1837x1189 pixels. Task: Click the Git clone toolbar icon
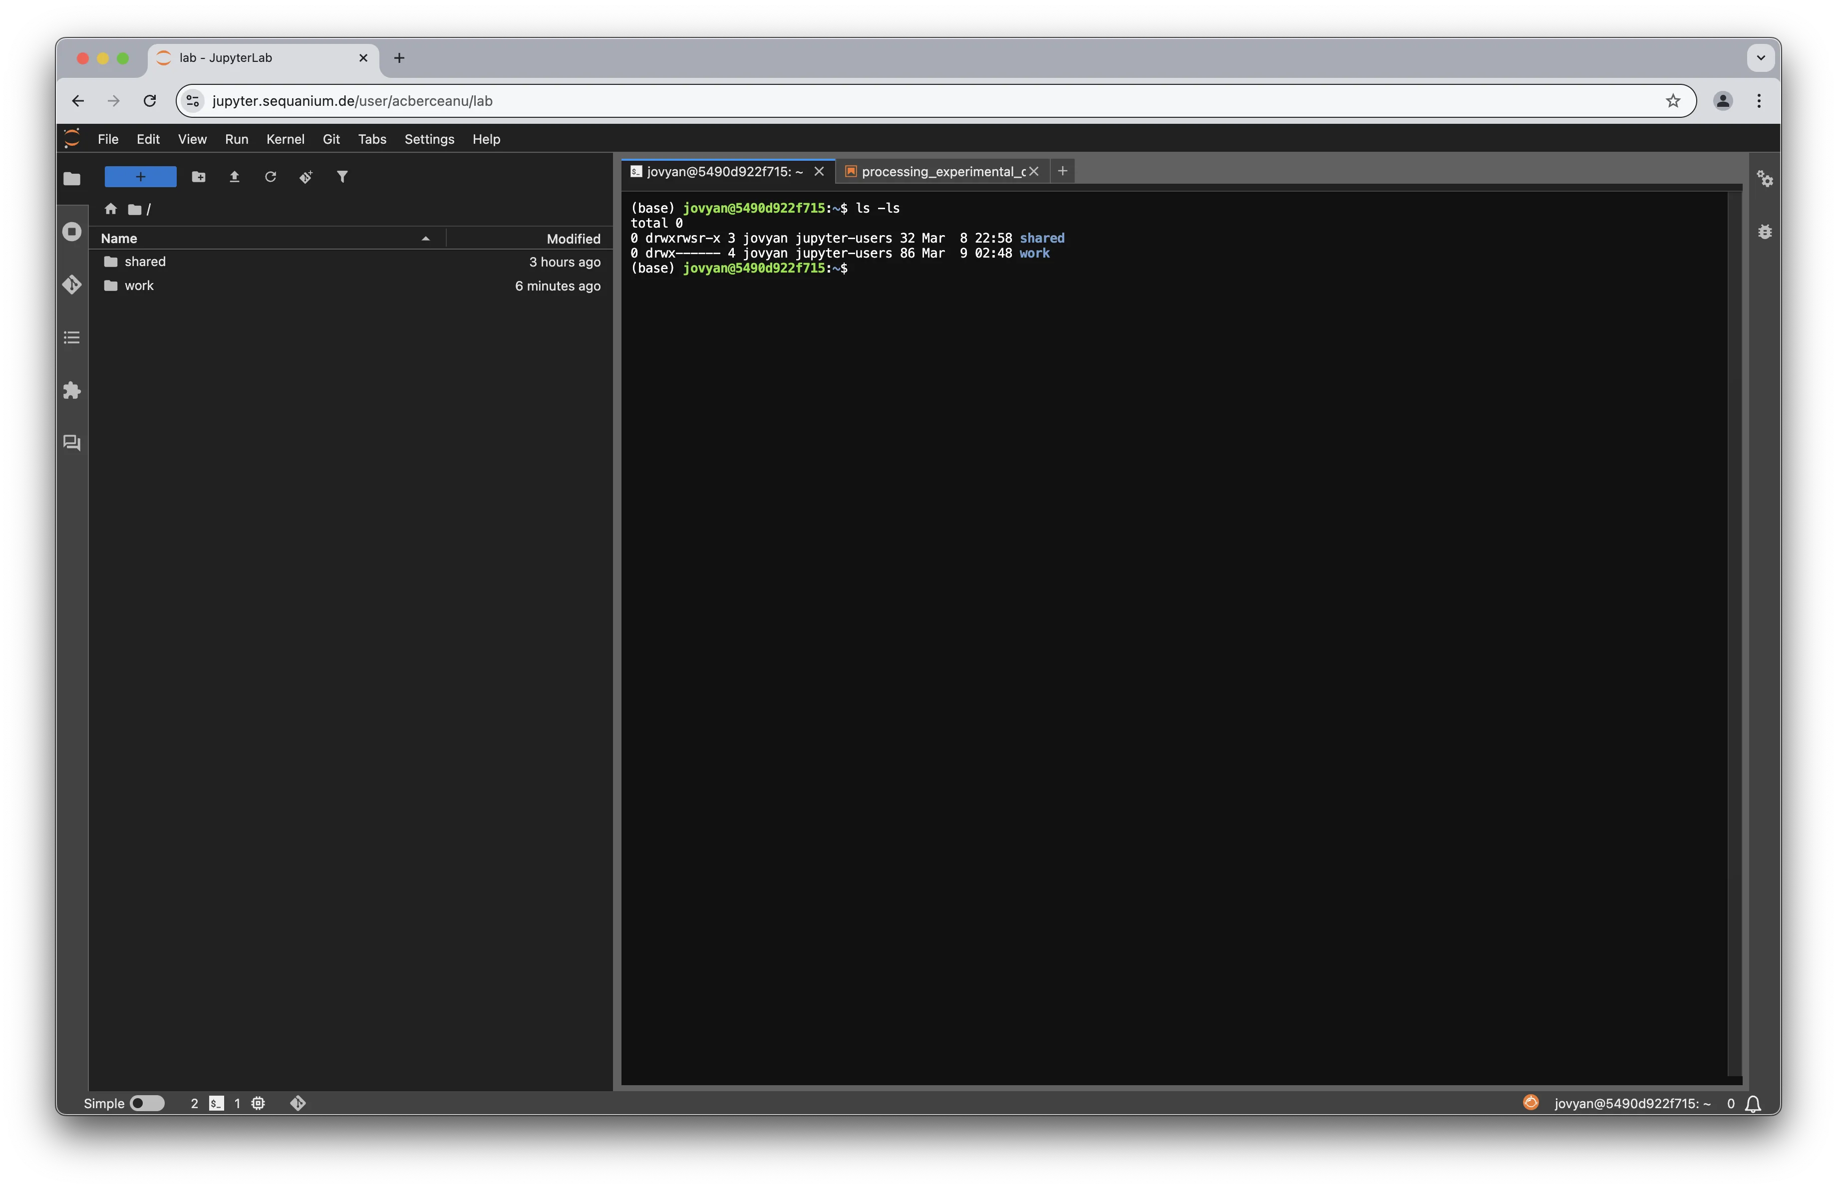306,177
